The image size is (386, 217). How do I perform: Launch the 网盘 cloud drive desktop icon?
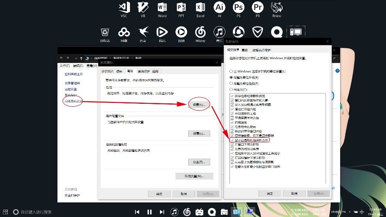click(x=124, y=34)
